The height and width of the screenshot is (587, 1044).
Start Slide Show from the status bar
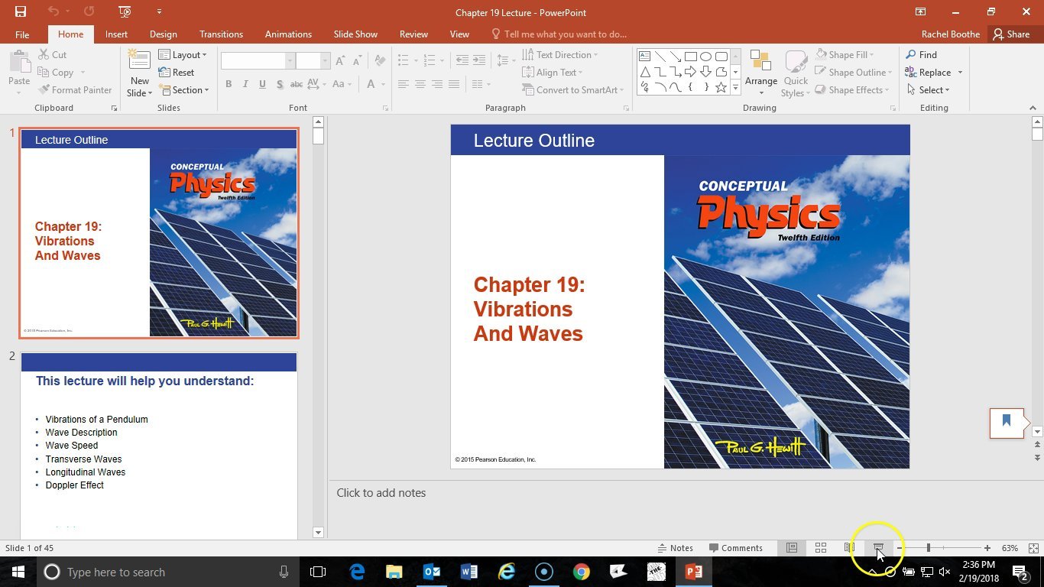[878, 548]
